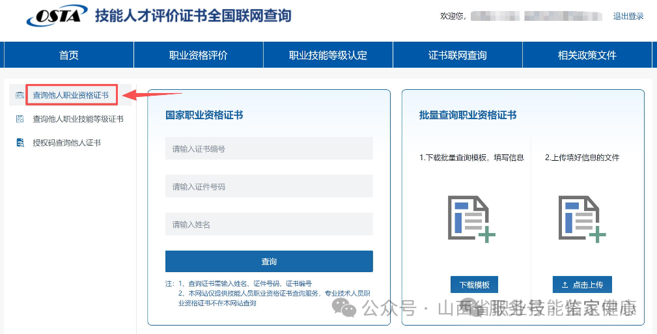Focus the 请输入证书编号 input field
657x334 pixels.
(x=269, y=148)
